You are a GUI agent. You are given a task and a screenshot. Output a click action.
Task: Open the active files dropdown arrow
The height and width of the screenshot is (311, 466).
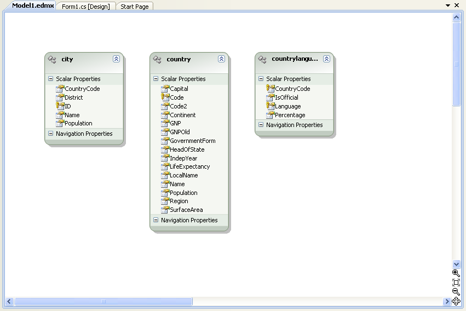448,5
